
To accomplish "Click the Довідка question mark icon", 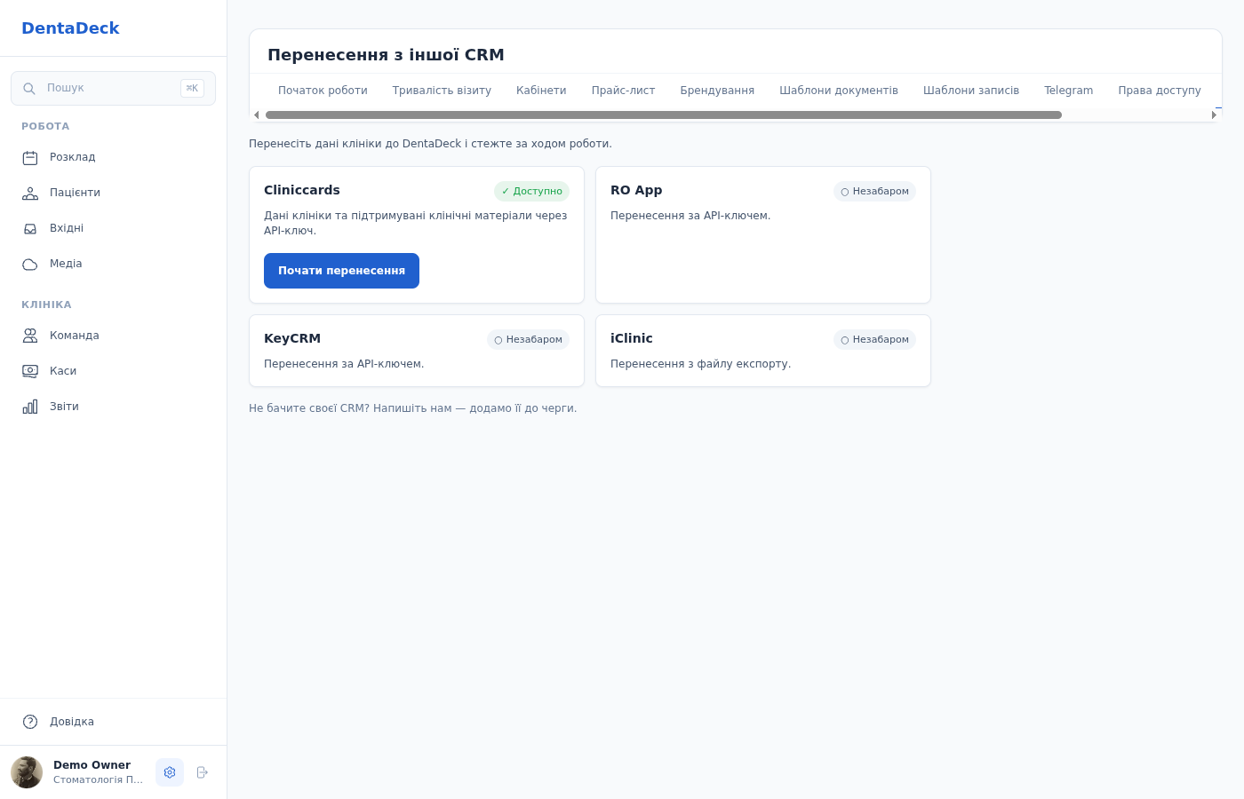I will coord(30,722).
